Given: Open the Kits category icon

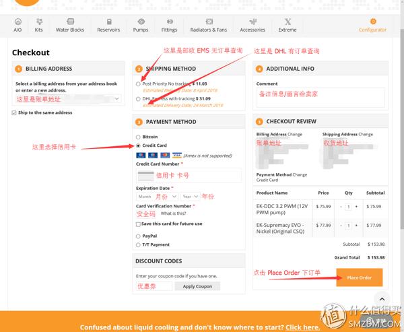Looking at the screenshot, I should click(x=39, y=22).
